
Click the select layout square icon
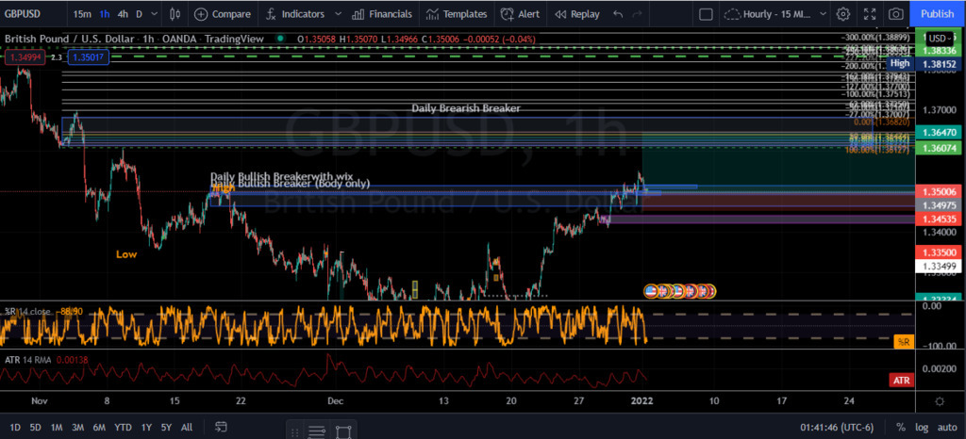[x=706, y=14]
